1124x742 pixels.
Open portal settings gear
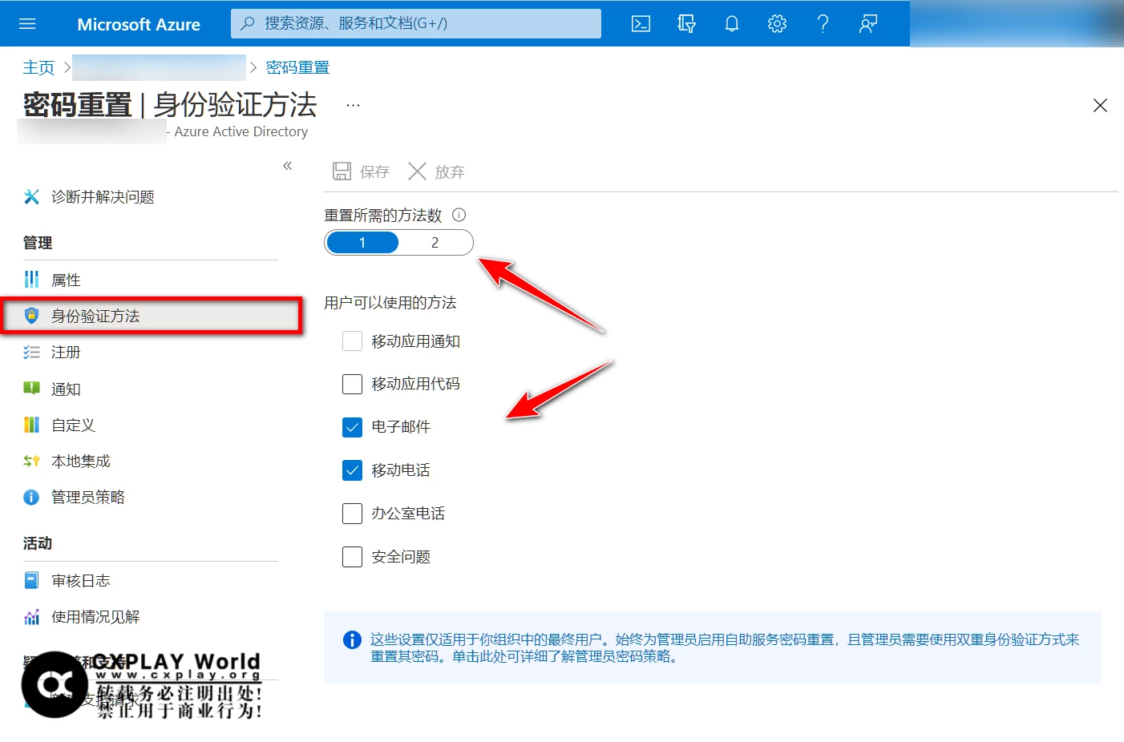[x=777, y=24]
